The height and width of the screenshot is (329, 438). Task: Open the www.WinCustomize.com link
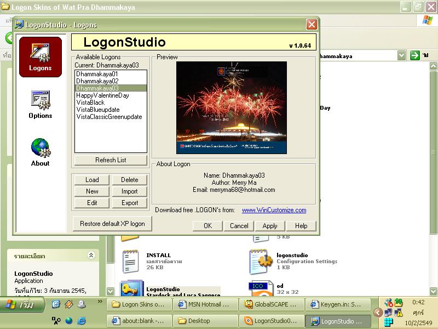point(274,210)
